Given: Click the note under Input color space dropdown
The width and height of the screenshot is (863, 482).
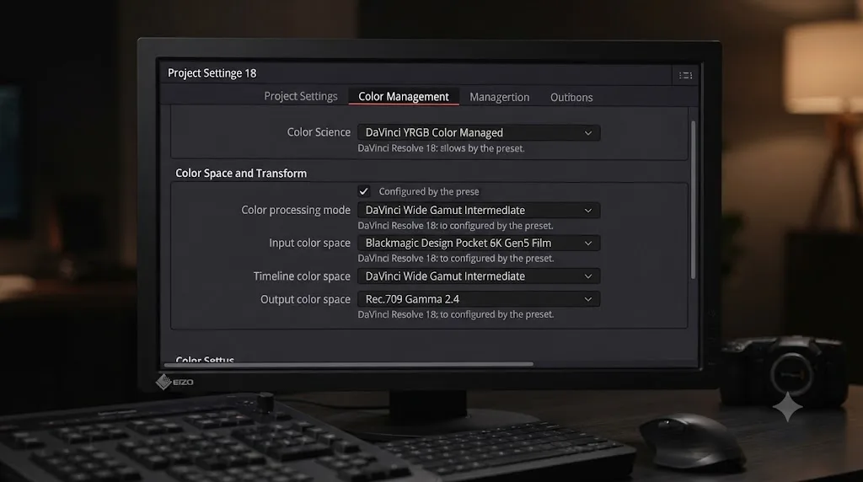Looking at the screenshot, I should (x=456, y=259).
